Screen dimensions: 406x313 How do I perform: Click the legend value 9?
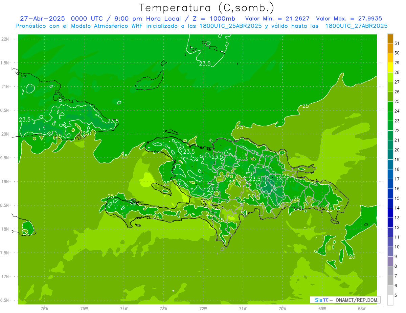pos(396,257)
